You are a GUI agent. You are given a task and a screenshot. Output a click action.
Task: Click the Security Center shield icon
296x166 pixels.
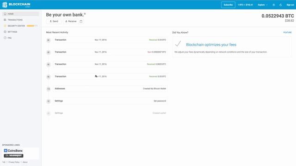[5, 26]
